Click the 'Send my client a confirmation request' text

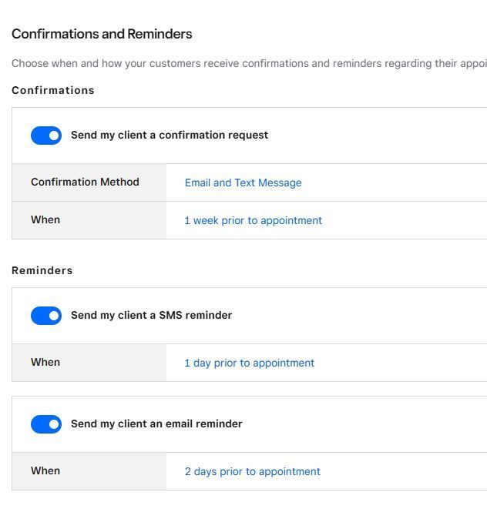coord(170,136)
